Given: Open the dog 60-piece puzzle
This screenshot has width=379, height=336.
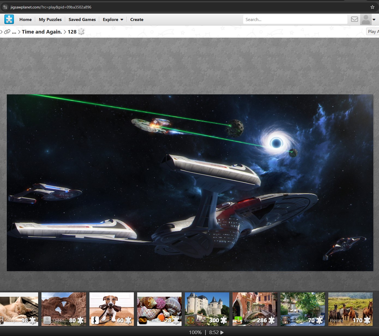Looking at the screenshot, I should [112, 309].
